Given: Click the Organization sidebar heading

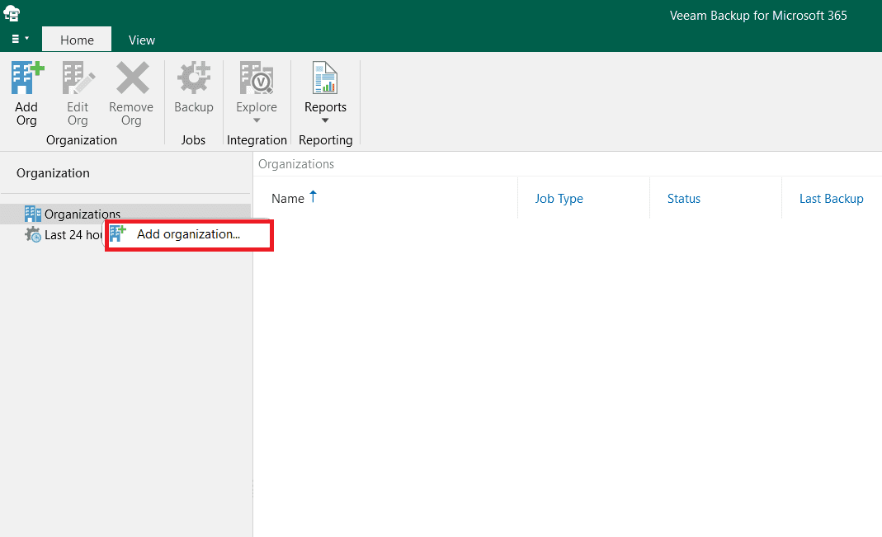Looking at the screenshot, I should pos(53,173).
